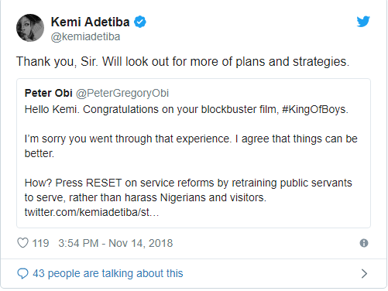This screenshot has height=291, width=388.
Task: Expand conversation with right chevron arrow
Action: tap(364, 273)
